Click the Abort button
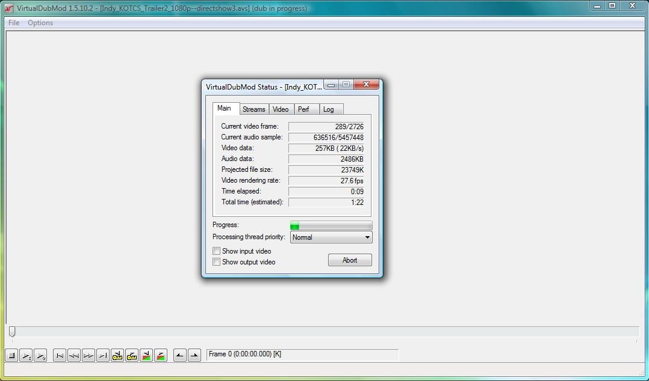649x381 pixels. click(350, 260)
